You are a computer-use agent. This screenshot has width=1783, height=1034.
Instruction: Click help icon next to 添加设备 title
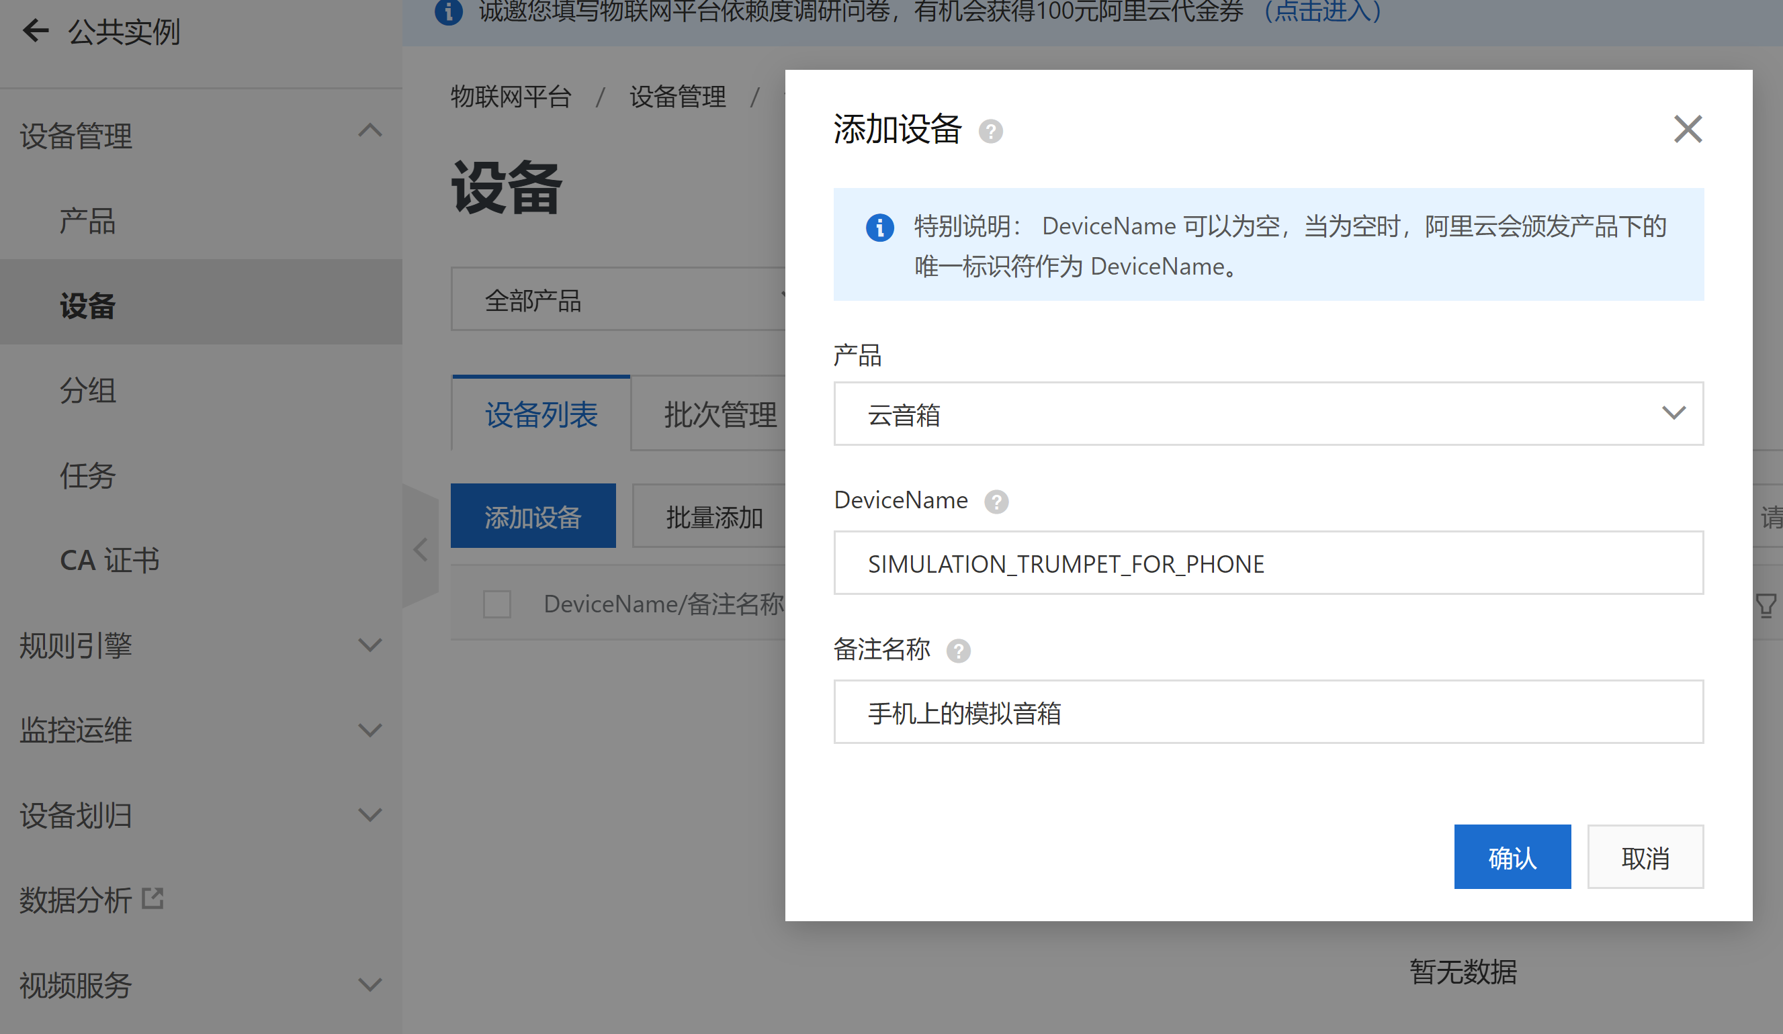990,132
